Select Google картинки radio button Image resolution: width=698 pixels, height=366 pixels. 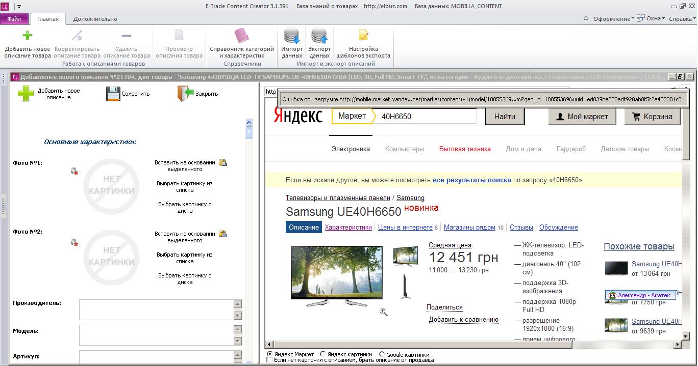point(382,354)
